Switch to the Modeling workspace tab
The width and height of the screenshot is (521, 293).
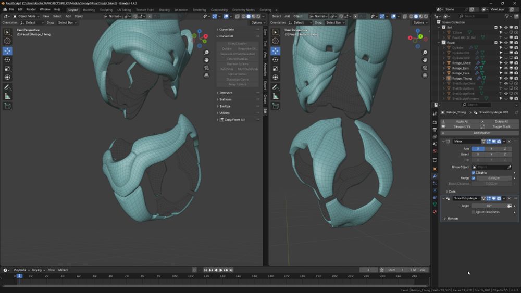(89, 10)
